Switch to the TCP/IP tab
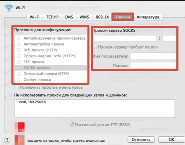Screen dimensions: 185x145 (x=52, y=17)
